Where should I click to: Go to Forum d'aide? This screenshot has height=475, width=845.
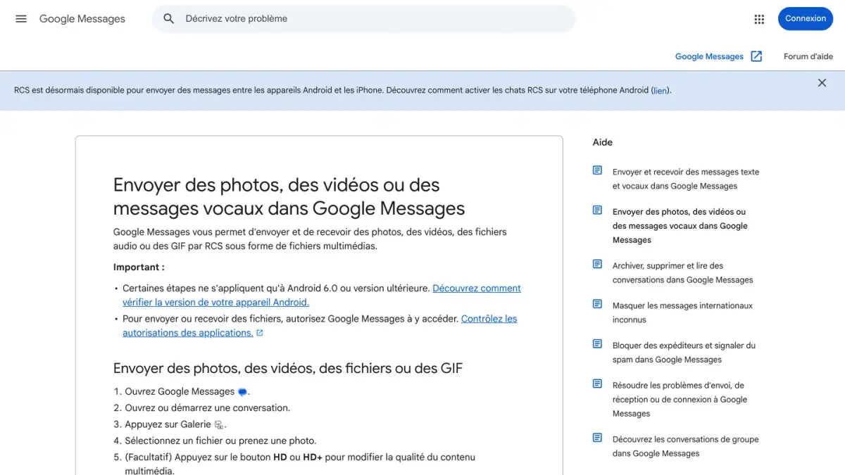click(x=808, y=56)
